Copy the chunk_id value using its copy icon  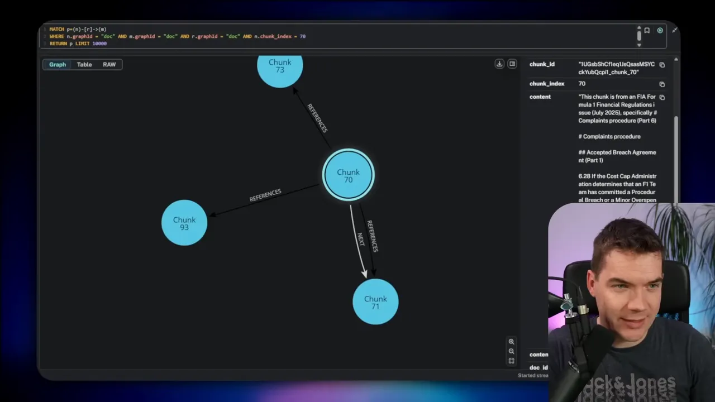click(662, 65)
